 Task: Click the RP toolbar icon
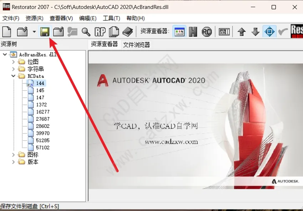100,31
